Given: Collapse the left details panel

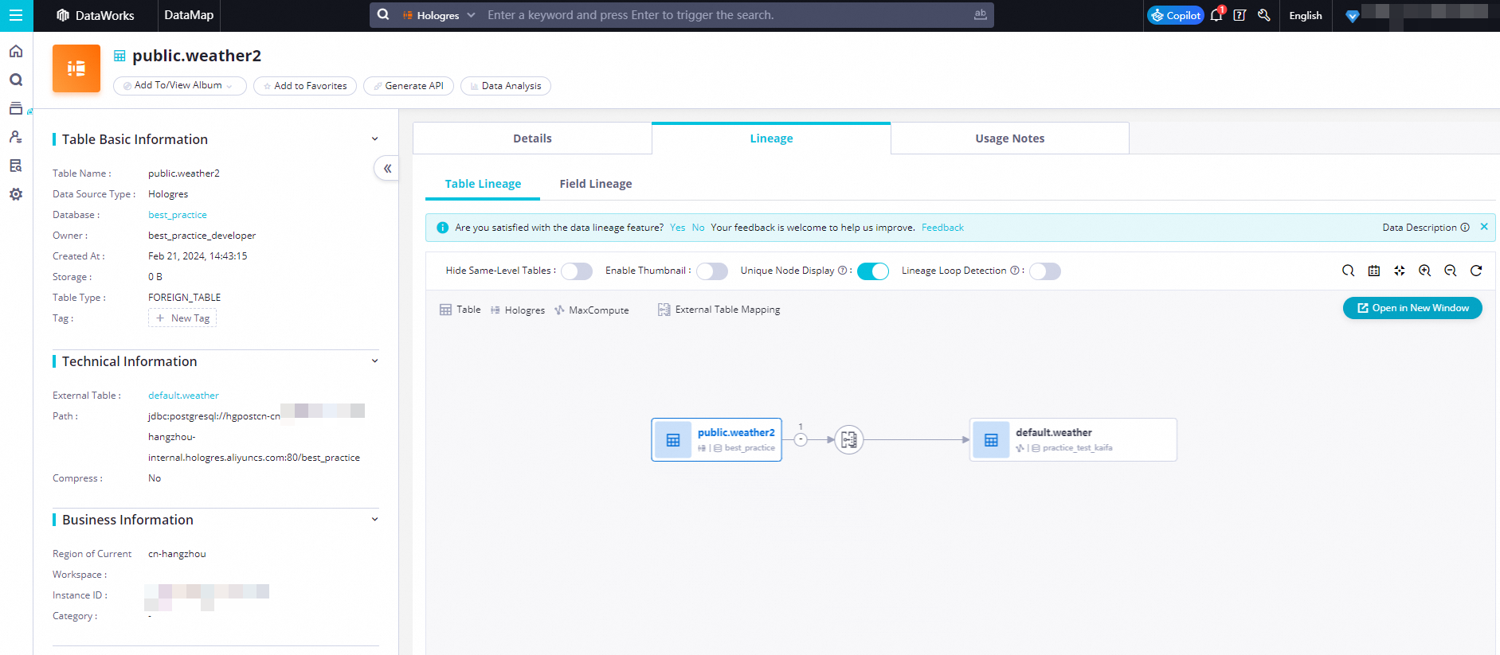Looking at the screenshot, I should click(387, 169).
